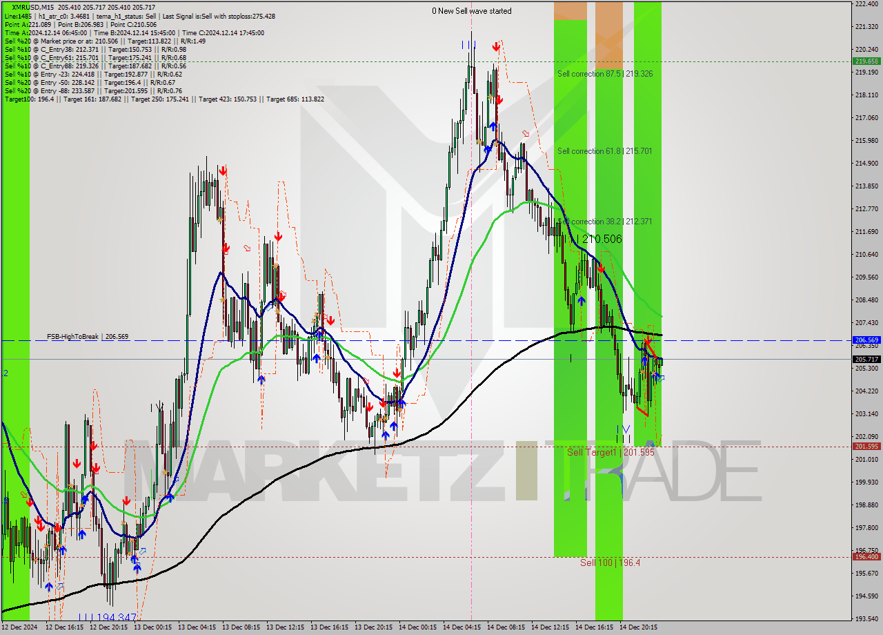Click the 210.640 price axis label

click(x=866, y=254)
